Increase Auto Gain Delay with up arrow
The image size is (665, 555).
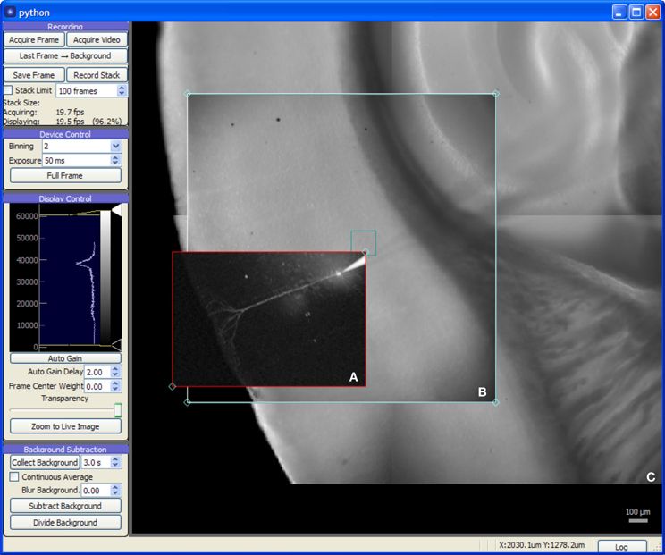pyautogui.click(x=115, y=369)
